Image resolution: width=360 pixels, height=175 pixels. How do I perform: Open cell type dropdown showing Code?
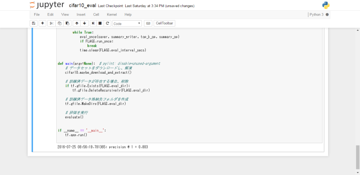coord(127,23)
